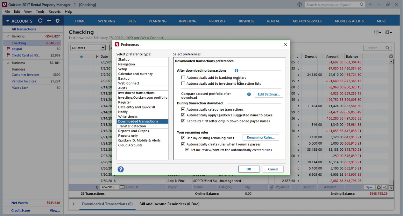Image resolution: width=403 pixels, height=216 pixels.
Task: Open the reminder clock icon in Checking
Action: tap(376, 32)
